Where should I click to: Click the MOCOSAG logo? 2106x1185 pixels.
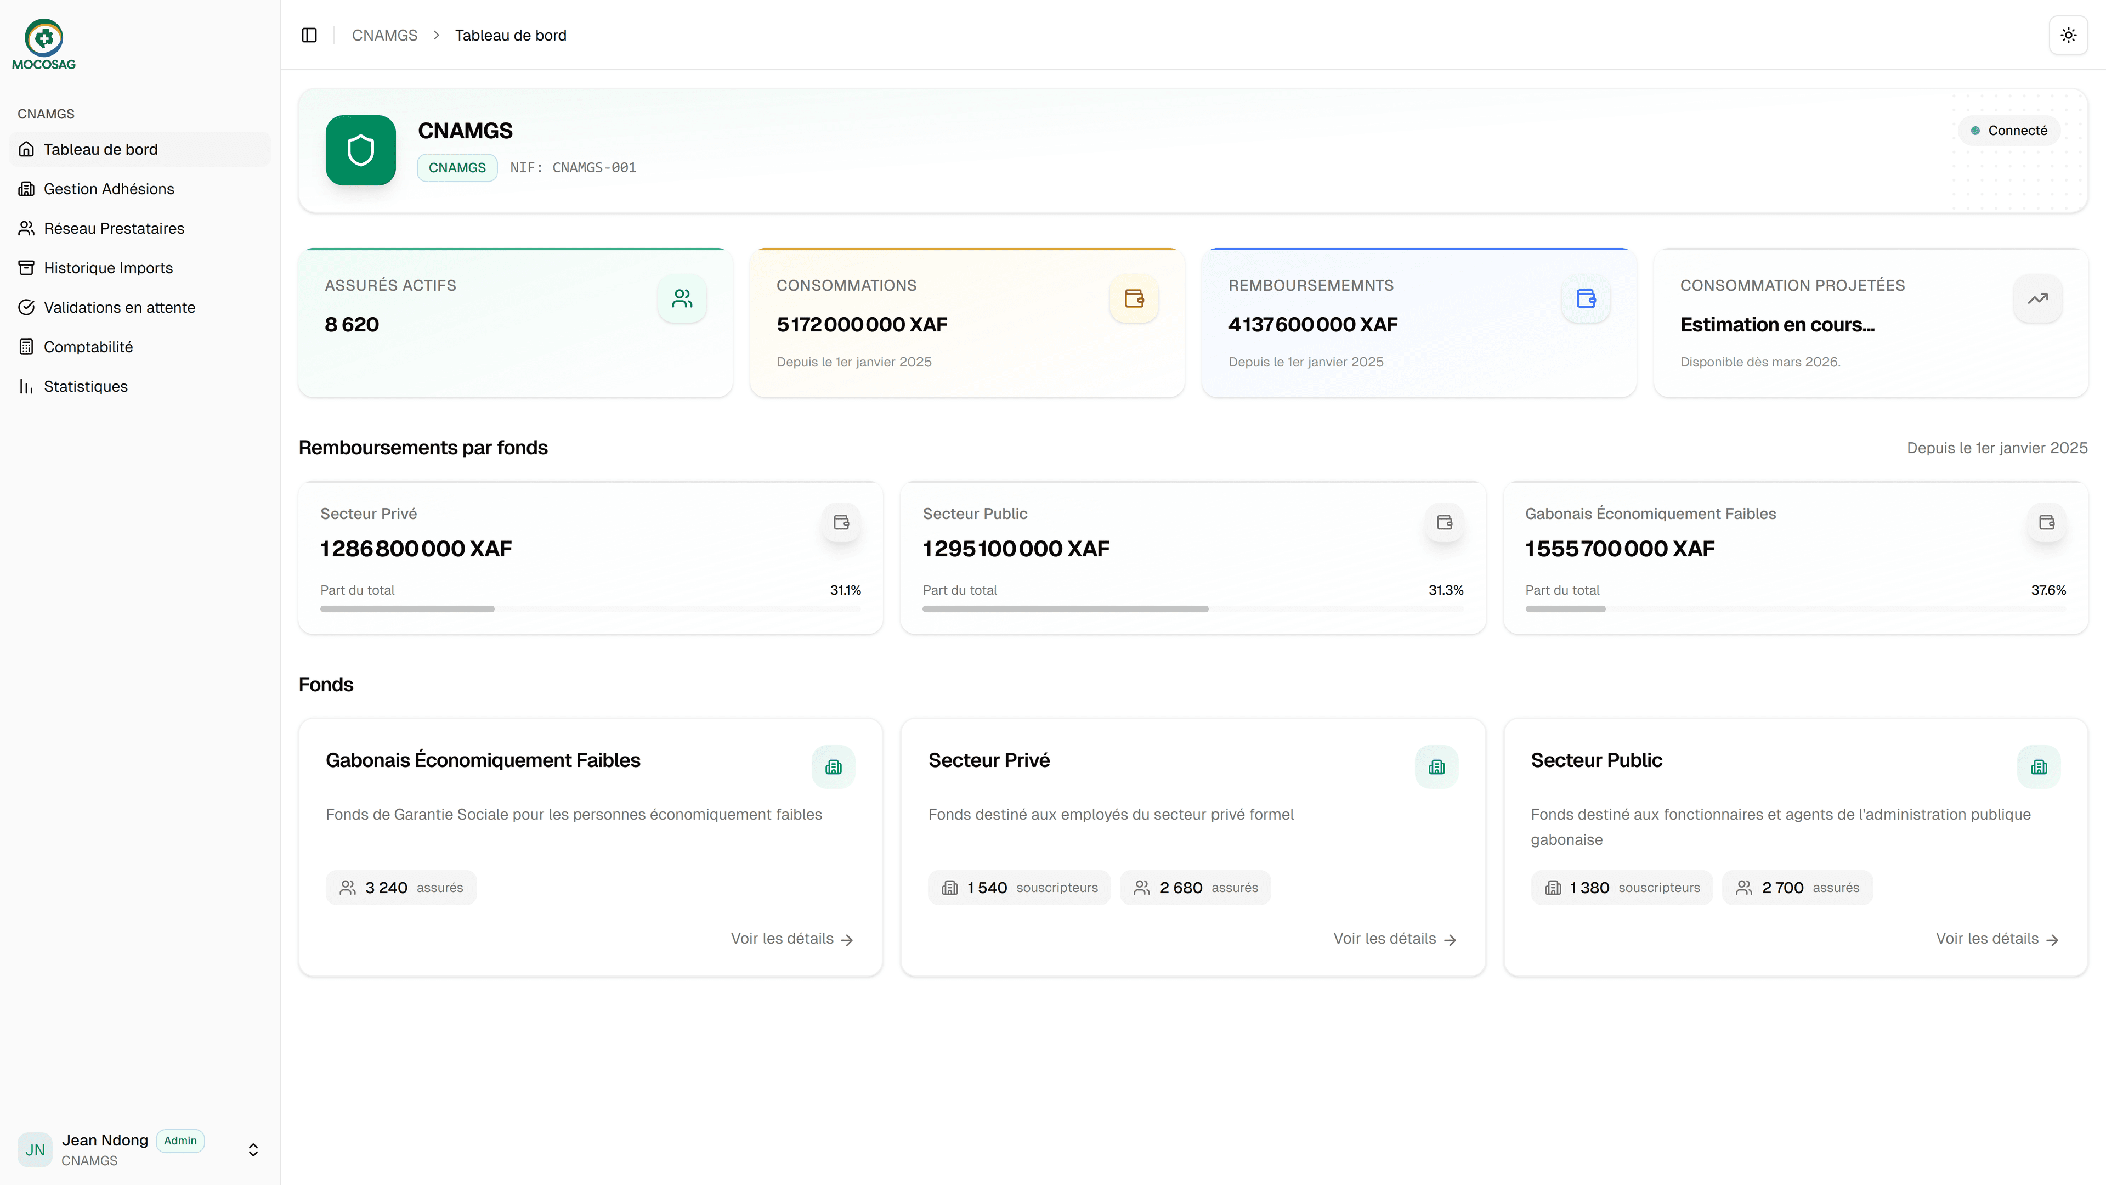pos(44,45)
